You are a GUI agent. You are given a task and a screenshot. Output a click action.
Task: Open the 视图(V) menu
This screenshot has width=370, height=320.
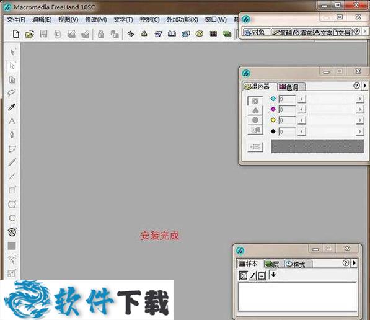tap(68, 20)
